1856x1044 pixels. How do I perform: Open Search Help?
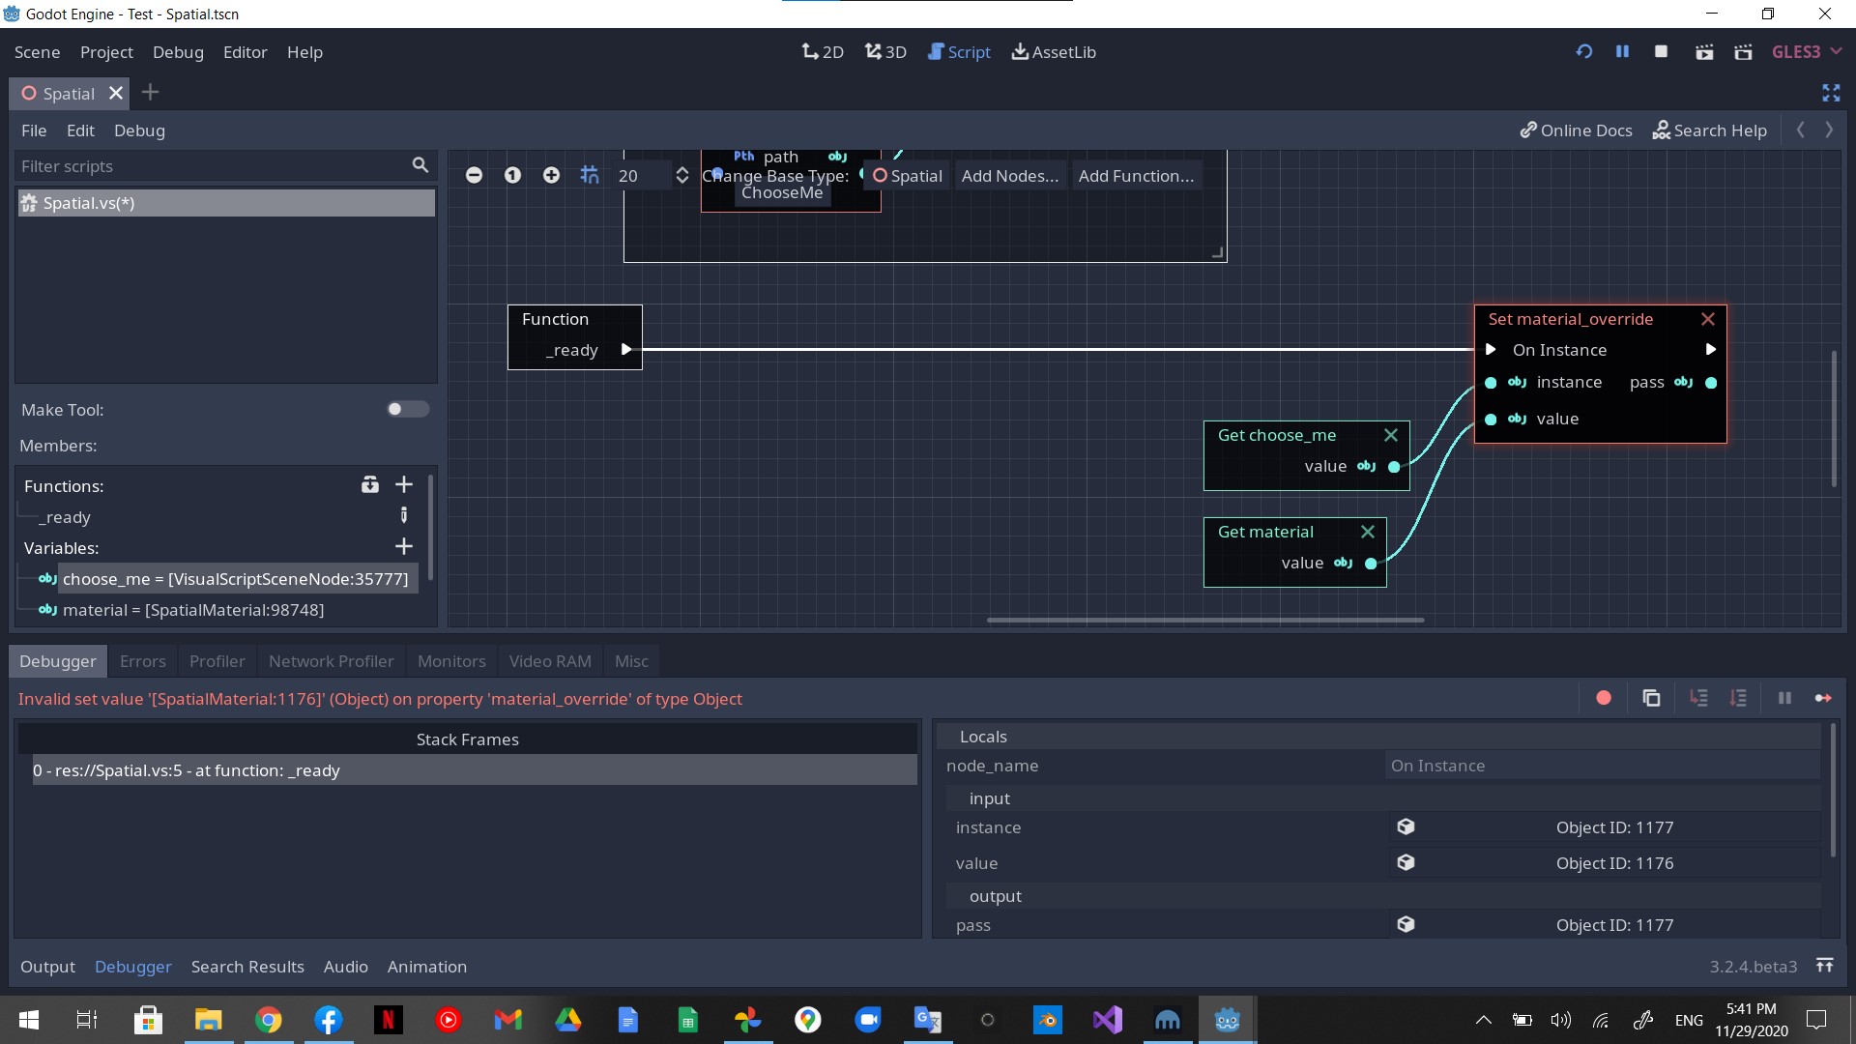[1710, 130]
